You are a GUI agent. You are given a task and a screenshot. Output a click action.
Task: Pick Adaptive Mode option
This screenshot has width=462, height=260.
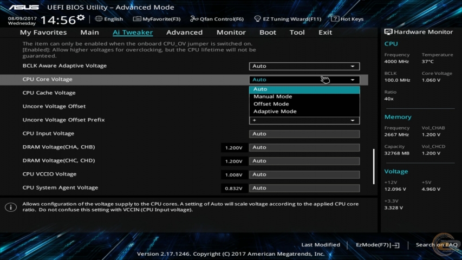304,112
